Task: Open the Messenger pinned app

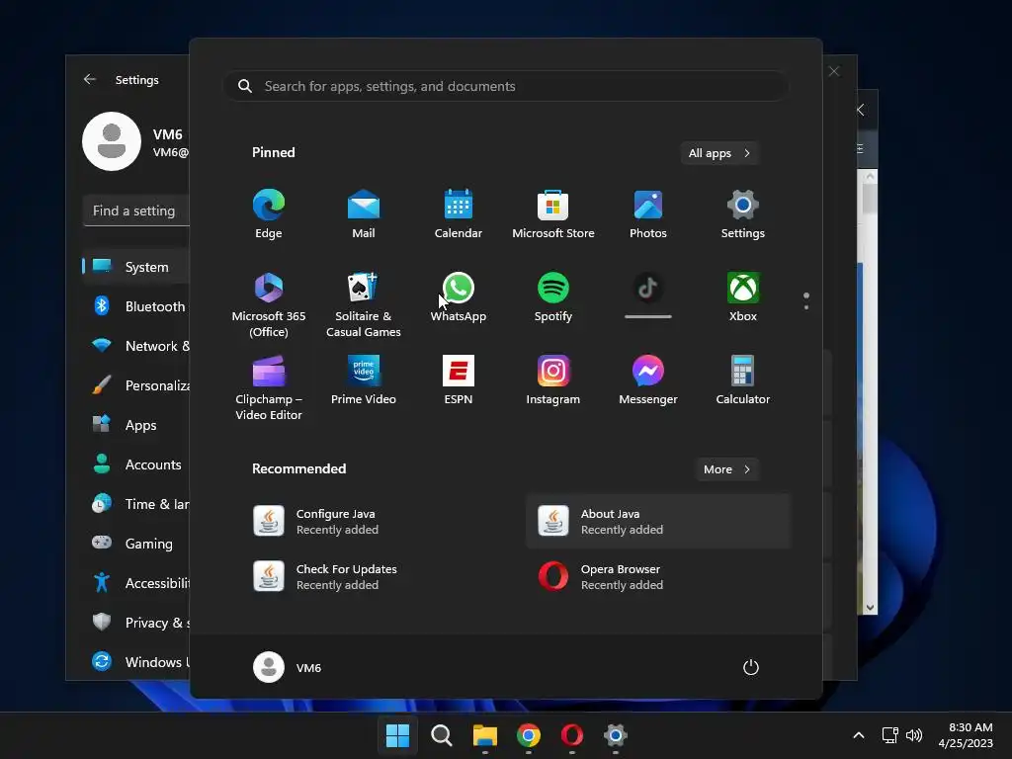Action: [x=648, y=380]
